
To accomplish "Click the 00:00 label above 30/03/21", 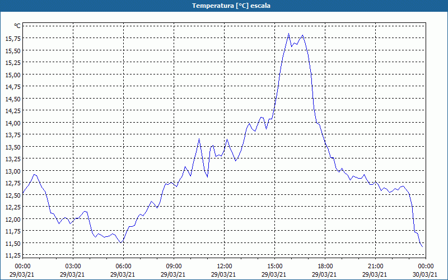I will (426, 267).
